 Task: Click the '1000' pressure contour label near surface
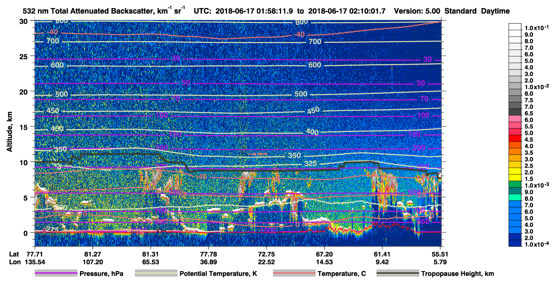tap(269, 230)
